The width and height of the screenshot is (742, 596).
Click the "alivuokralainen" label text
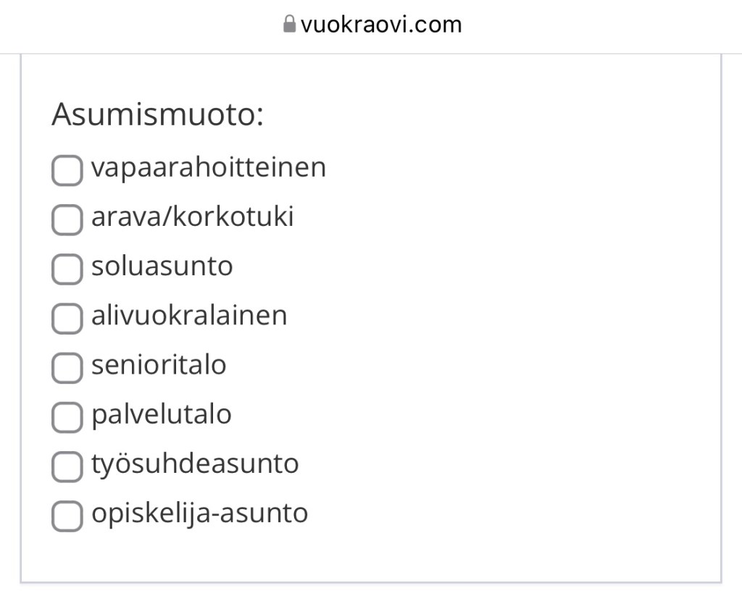pos(189,316)
